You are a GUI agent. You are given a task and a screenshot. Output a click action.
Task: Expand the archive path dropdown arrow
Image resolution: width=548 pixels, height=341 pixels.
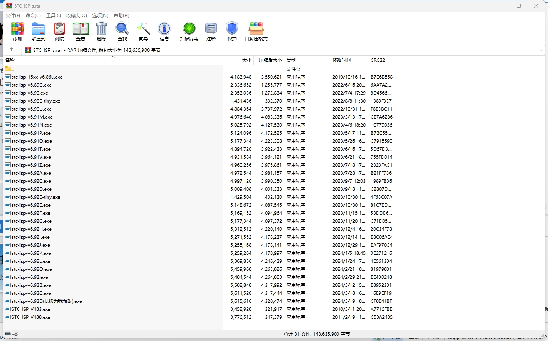click(541, 50)
